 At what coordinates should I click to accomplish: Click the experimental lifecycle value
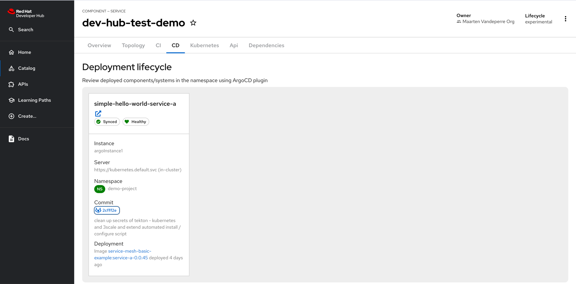click(539, 22)
